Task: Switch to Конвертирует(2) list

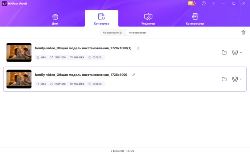Action: (x=112, y=33)
